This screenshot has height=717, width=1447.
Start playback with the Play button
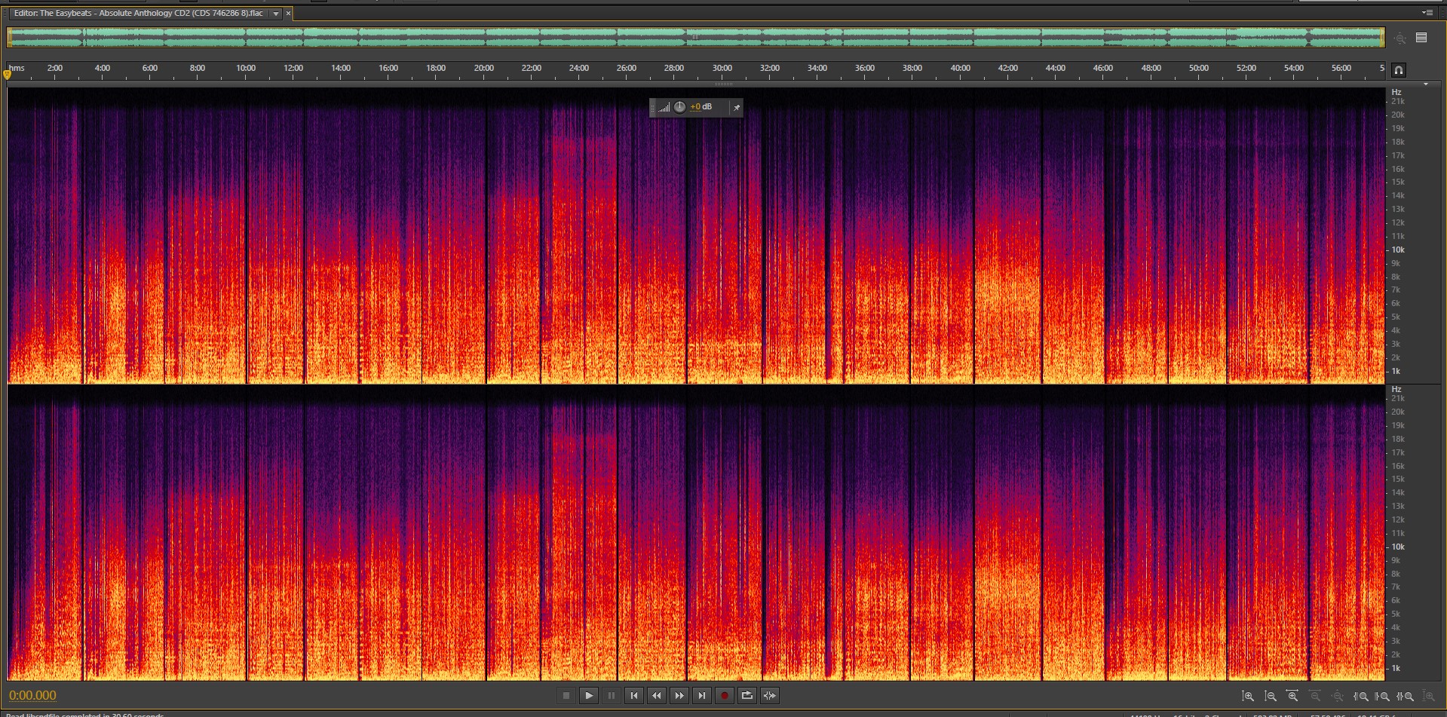(x=589, y=696)
